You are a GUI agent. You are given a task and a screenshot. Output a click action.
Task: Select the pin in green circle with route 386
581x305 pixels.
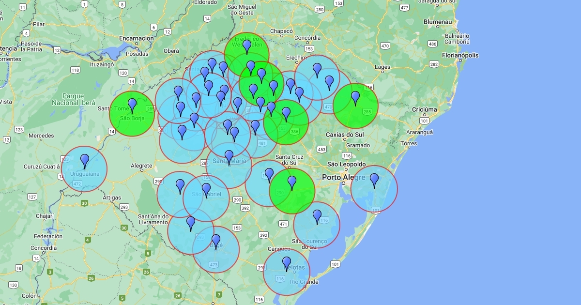286,114
